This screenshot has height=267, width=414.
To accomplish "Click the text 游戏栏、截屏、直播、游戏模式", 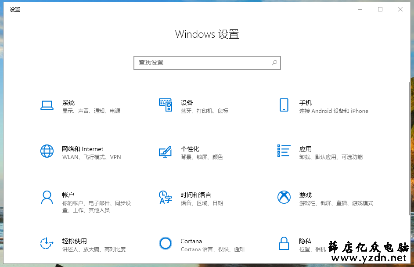I will 336,203.
